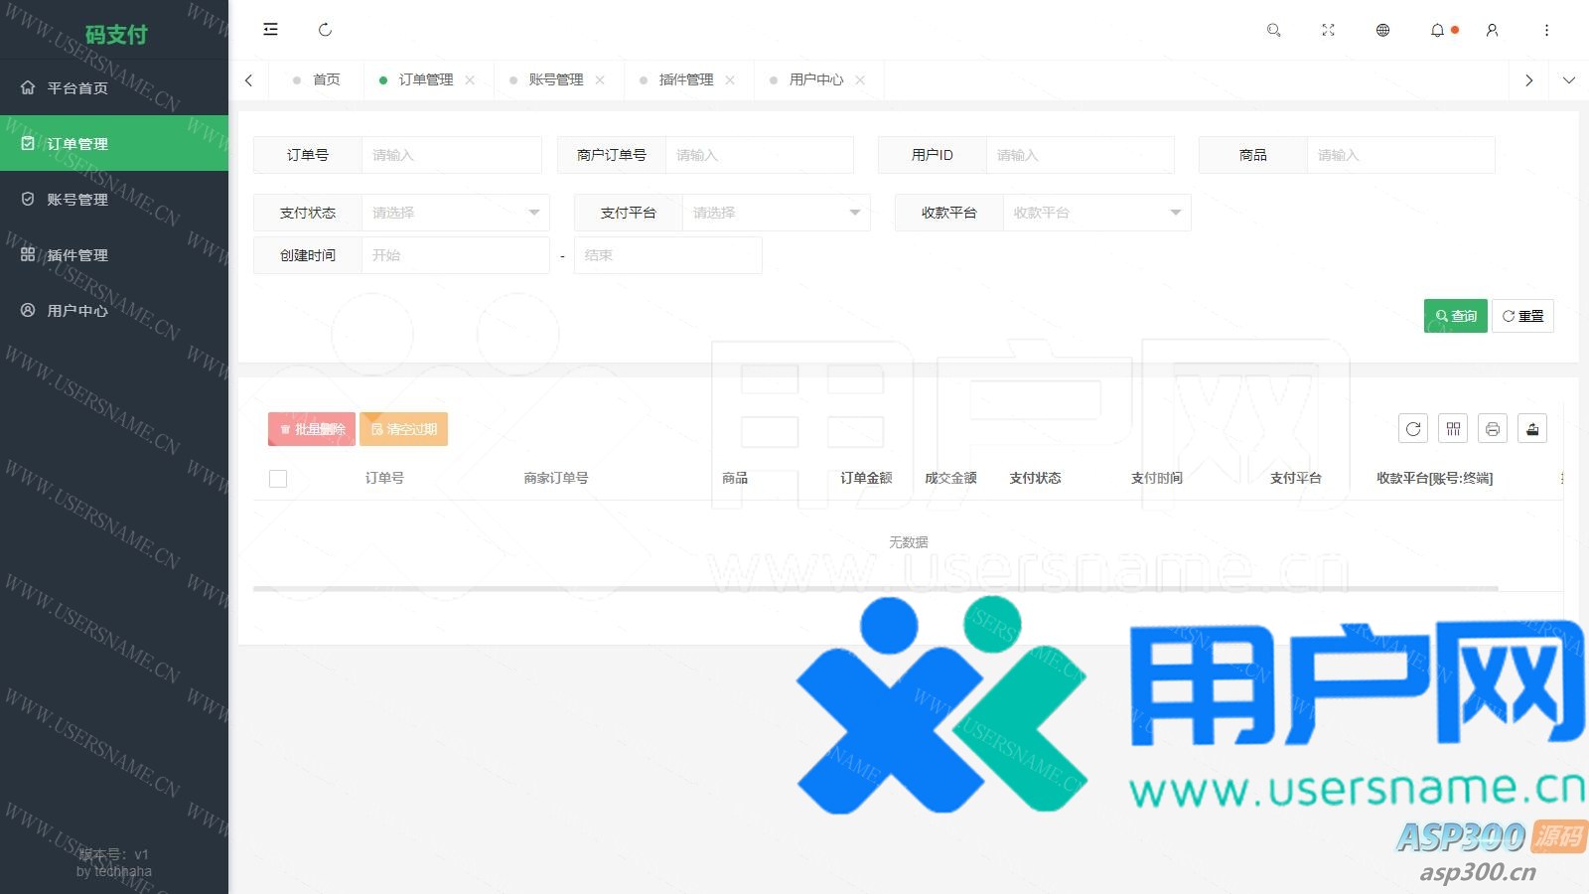The height and width of the screenshot is (894, 1589).
Task: Open 用户中心 in the sidebar
Action: 77,311
